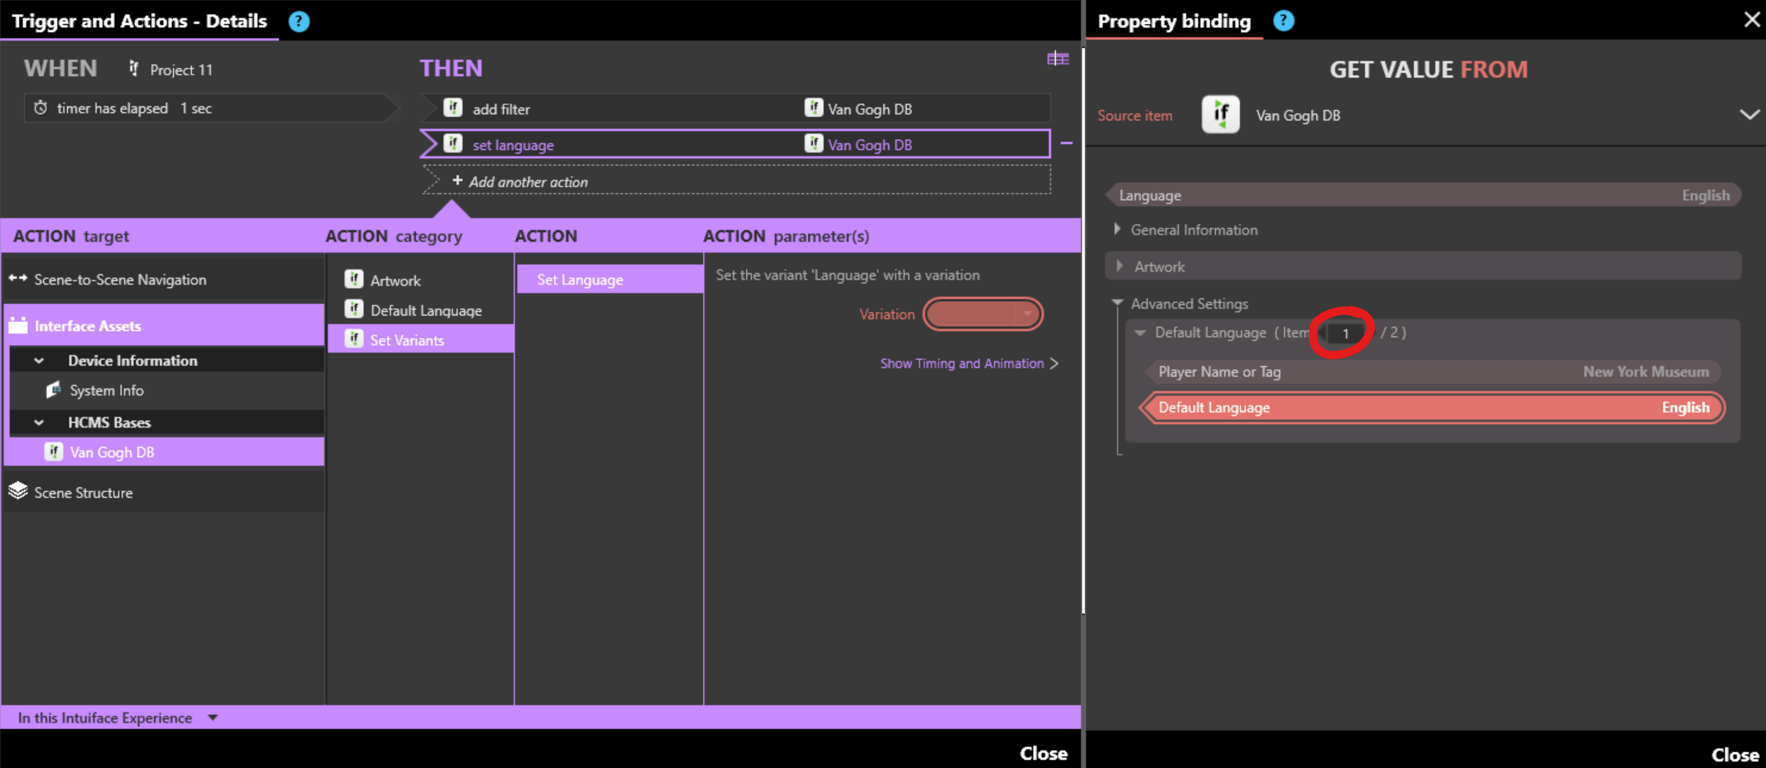Click the grid layout icon beside THEN
The height and width of the screenshot is (768, 1766).
click(x=1058, y=58)
